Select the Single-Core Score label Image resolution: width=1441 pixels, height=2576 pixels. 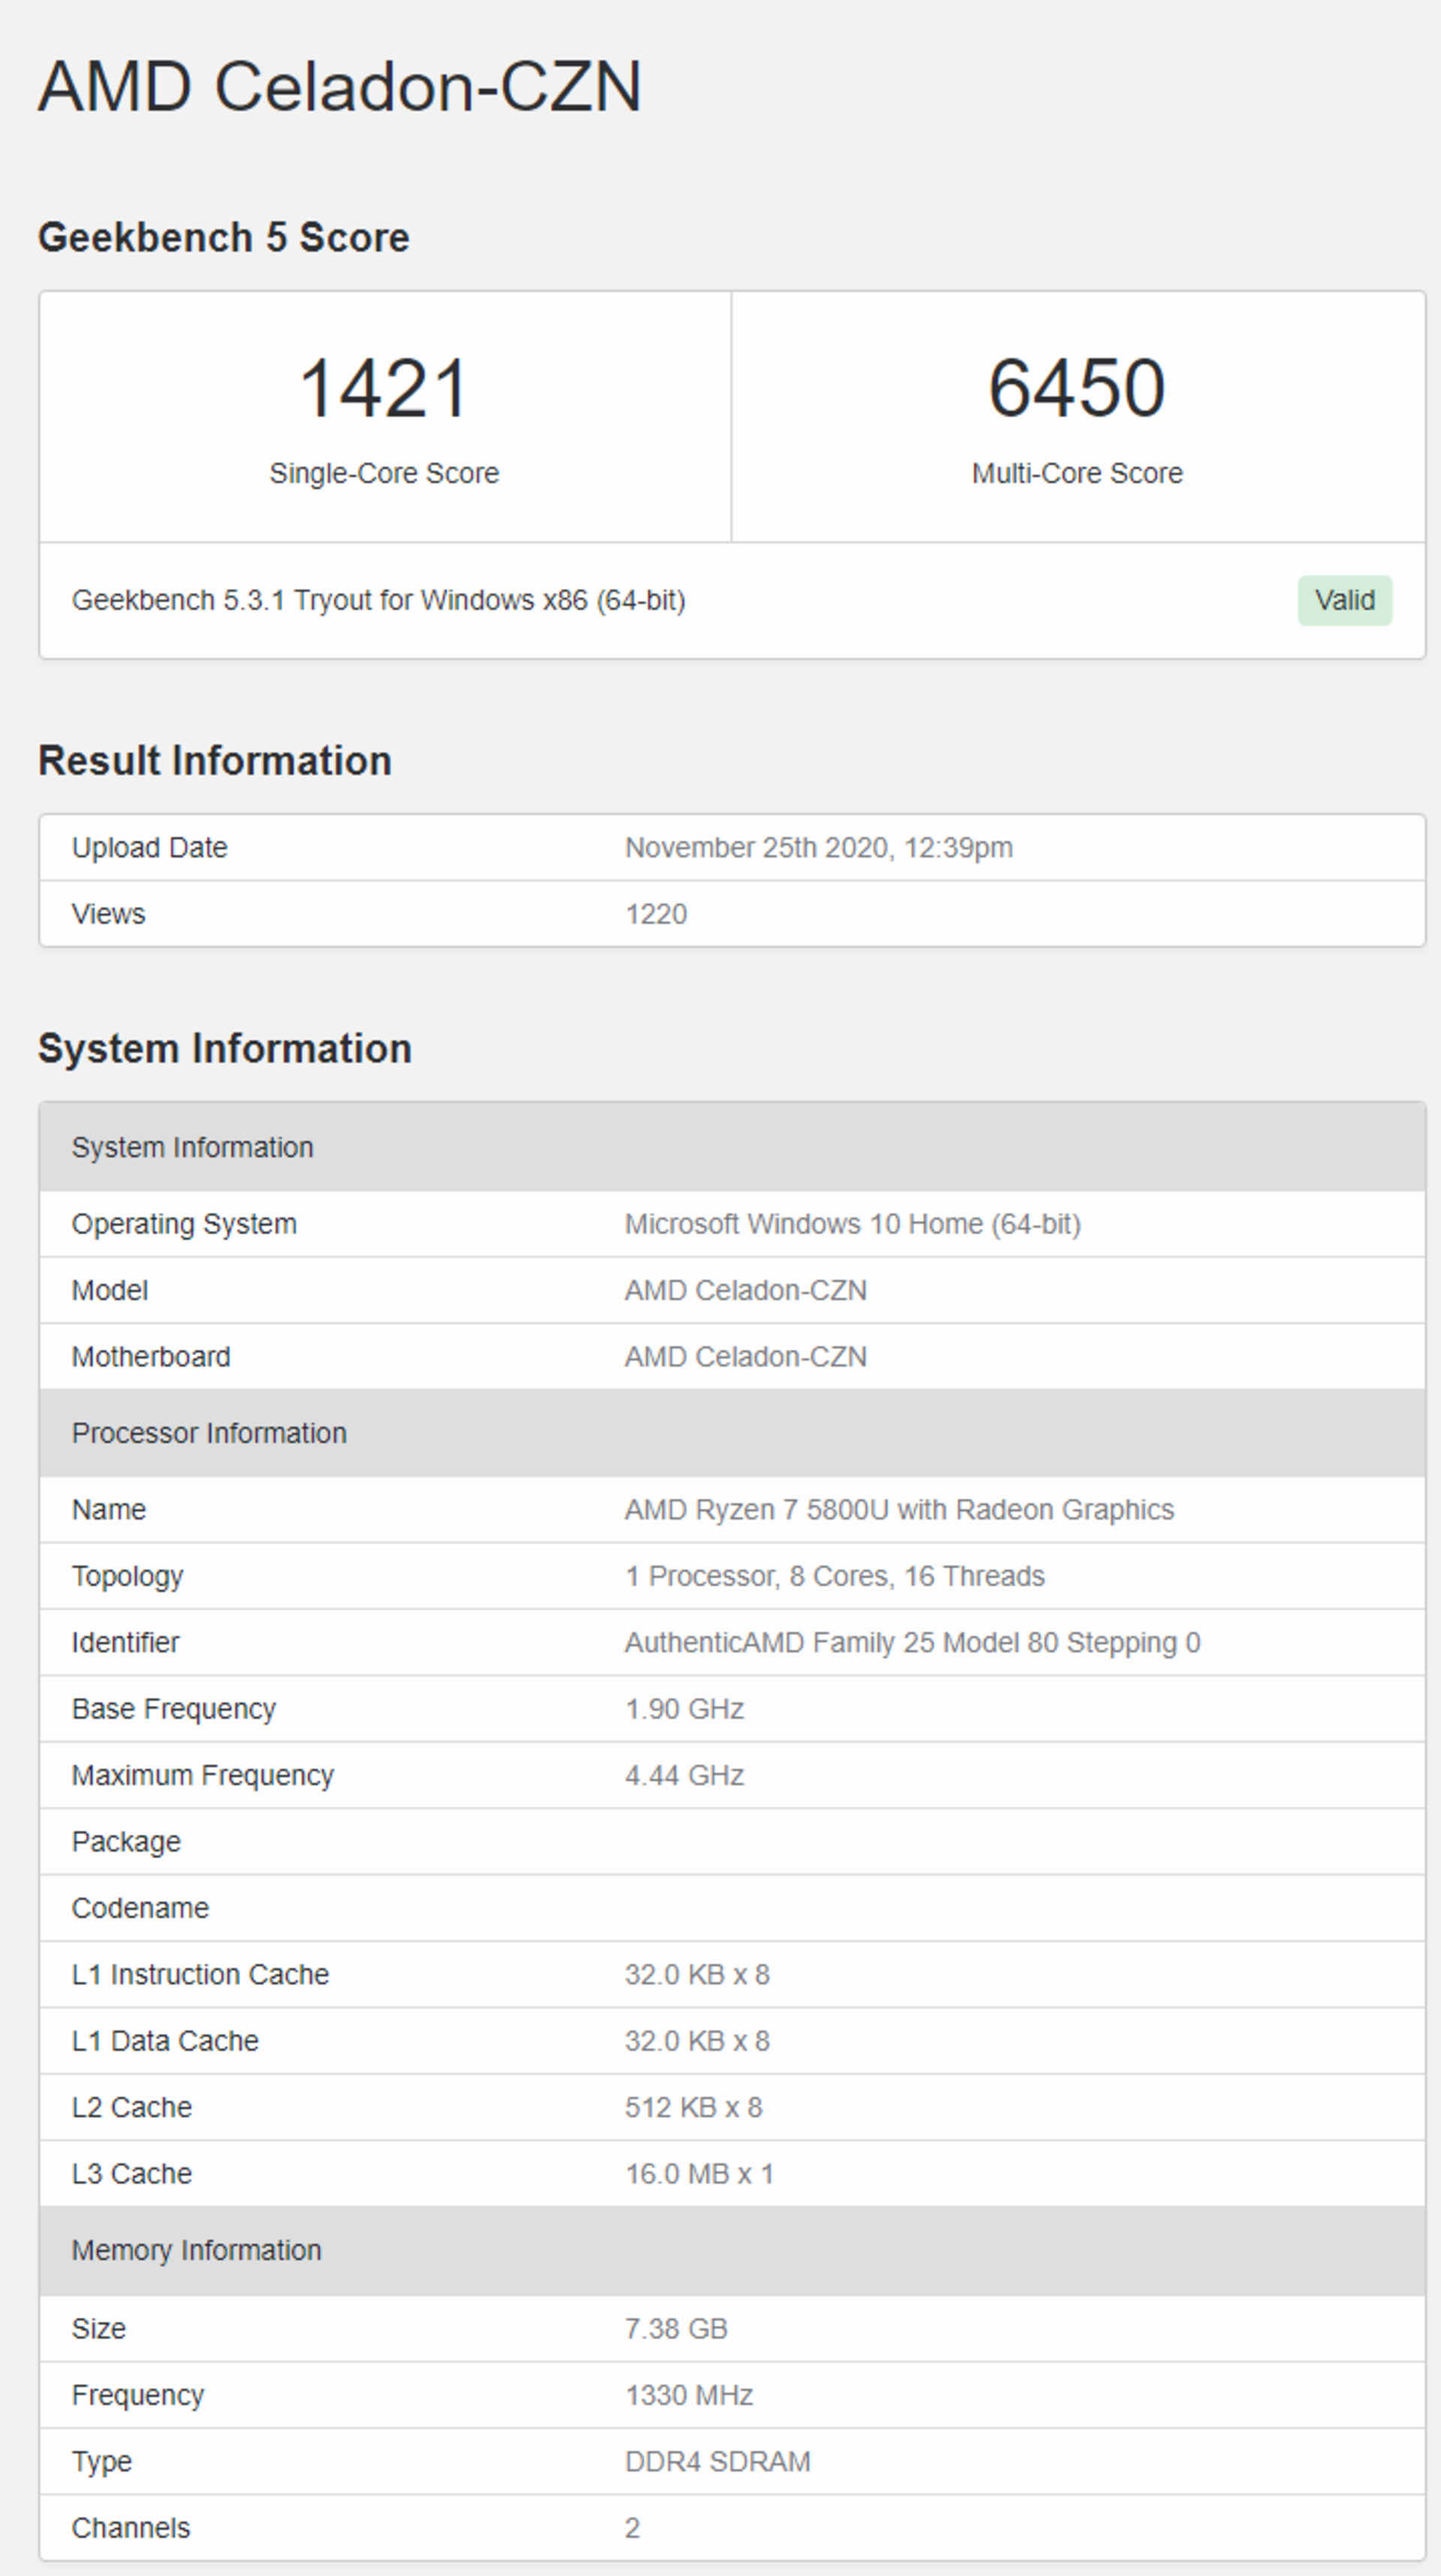tap(384, 473)
